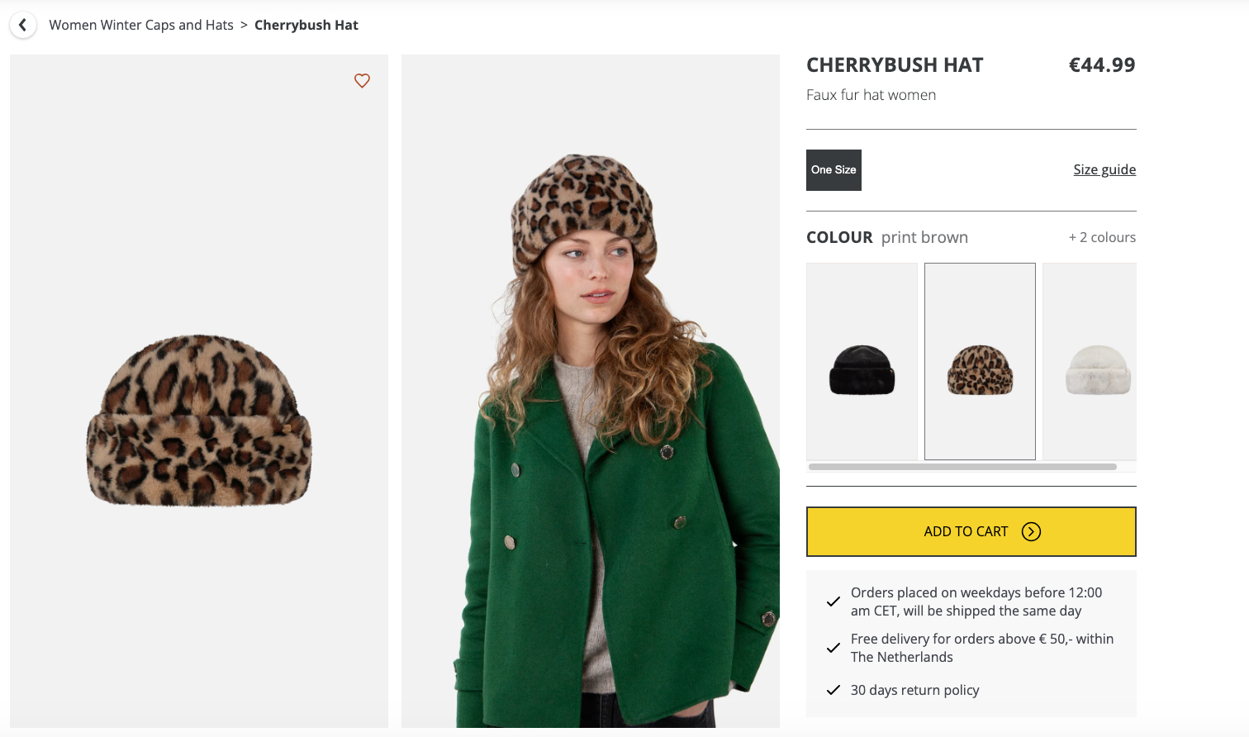Open the Size guide link
Screen dimensions: 1249x737
click(x=1104, y=169)
